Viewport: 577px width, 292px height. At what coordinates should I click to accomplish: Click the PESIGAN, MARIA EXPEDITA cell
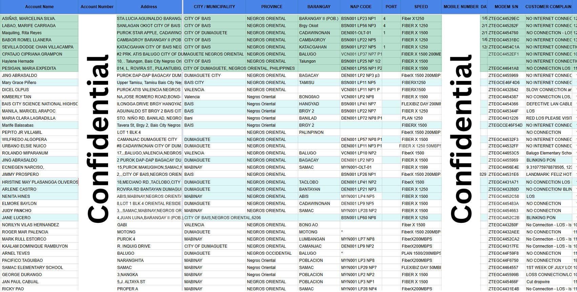click(x=39, y=68)
